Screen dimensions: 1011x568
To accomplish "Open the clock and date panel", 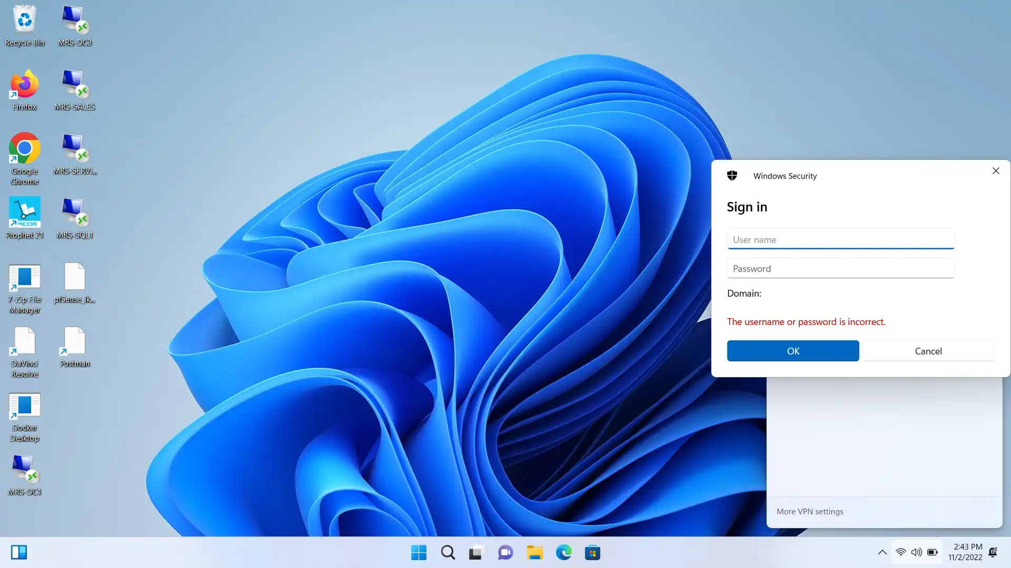I will (965, 552).
